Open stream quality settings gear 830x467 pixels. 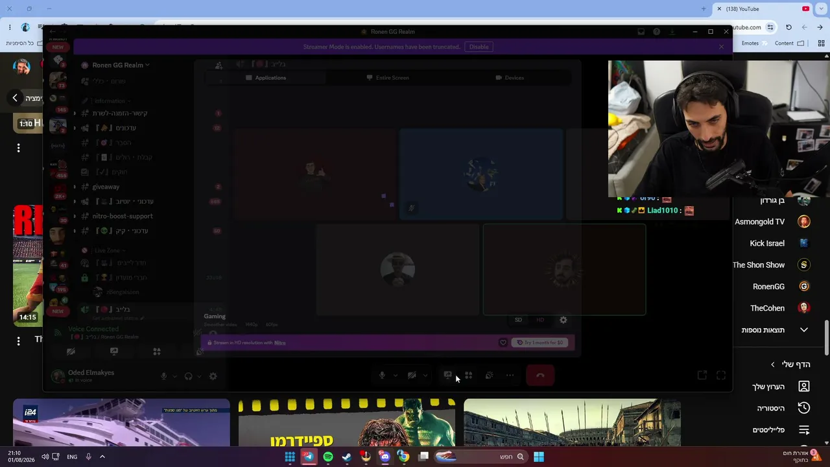(x=563, y=320)
